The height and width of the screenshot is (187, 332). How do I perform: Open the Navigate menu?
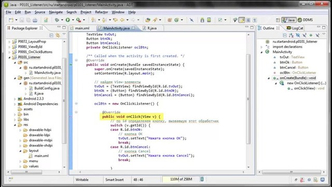click(56, 12)
